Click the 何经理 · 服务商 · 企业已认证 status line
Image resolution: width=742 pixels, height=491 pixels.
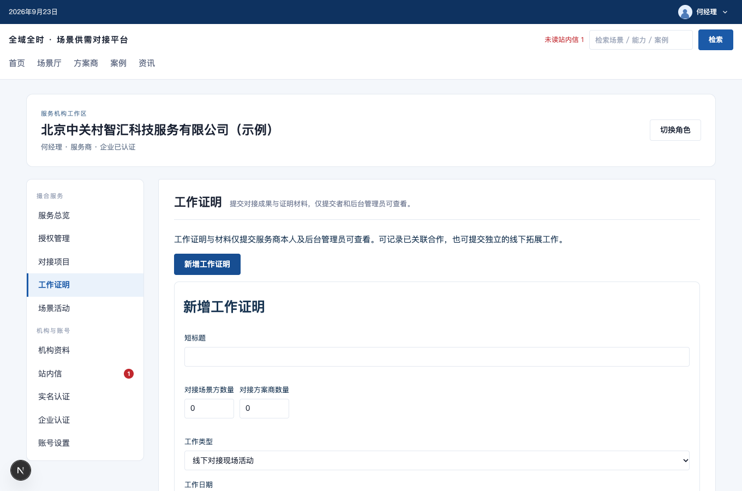(88, 147)
